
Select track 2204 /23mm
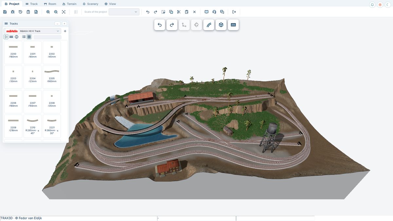pos(32,77)
